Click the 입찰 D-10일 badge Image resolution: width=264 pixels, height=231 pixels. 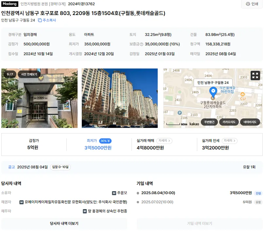pos(60,167)
